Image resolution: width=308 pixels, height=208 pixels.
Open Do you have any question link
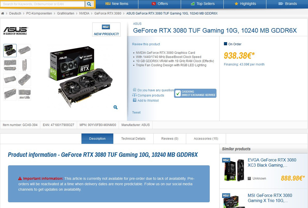156,90
